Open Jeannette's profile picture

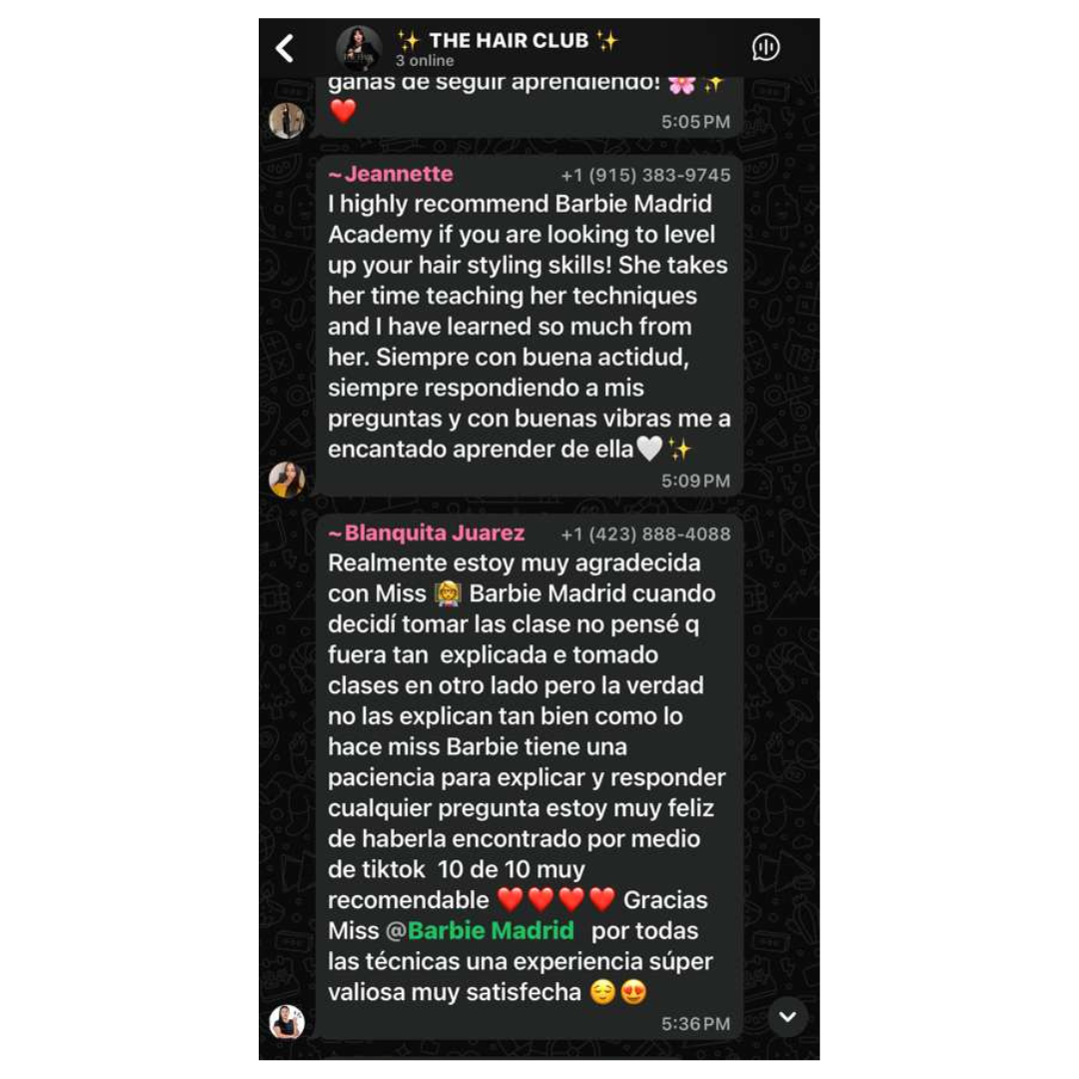[287, 479]
